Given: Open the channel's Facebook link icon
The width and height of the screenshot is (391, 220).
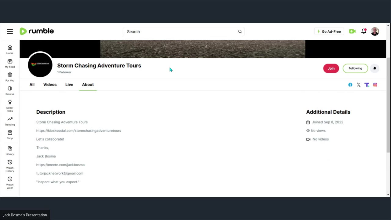Looking at the screenshot, I should (x=350, y=85).
